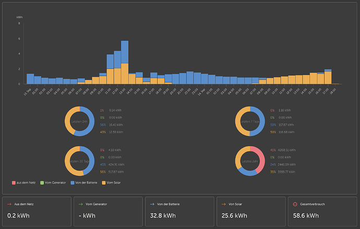Click the '1.16 kWh' value

pyautogui.click(x=284, y=110)
